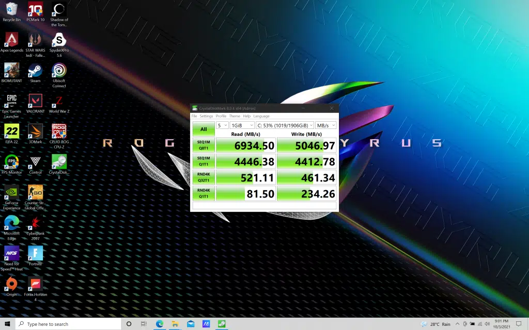Expand the test count dropdown showing 5
This screenshot has width=529, height=330.
[222, 125]
